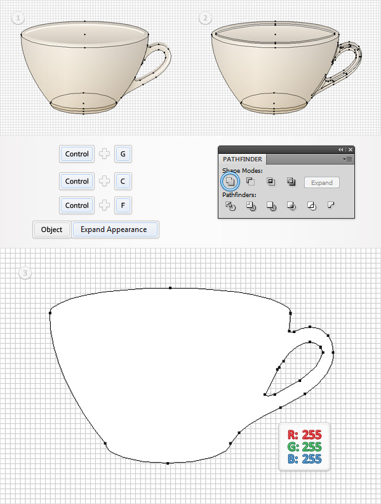
Task: Click the Control key beside F
Action: (77, 205)
